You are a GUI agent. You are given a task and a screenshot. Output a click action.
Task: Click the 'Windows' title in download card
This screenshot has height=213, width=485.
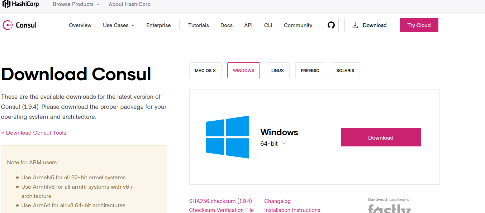click(x=279, y=132)
